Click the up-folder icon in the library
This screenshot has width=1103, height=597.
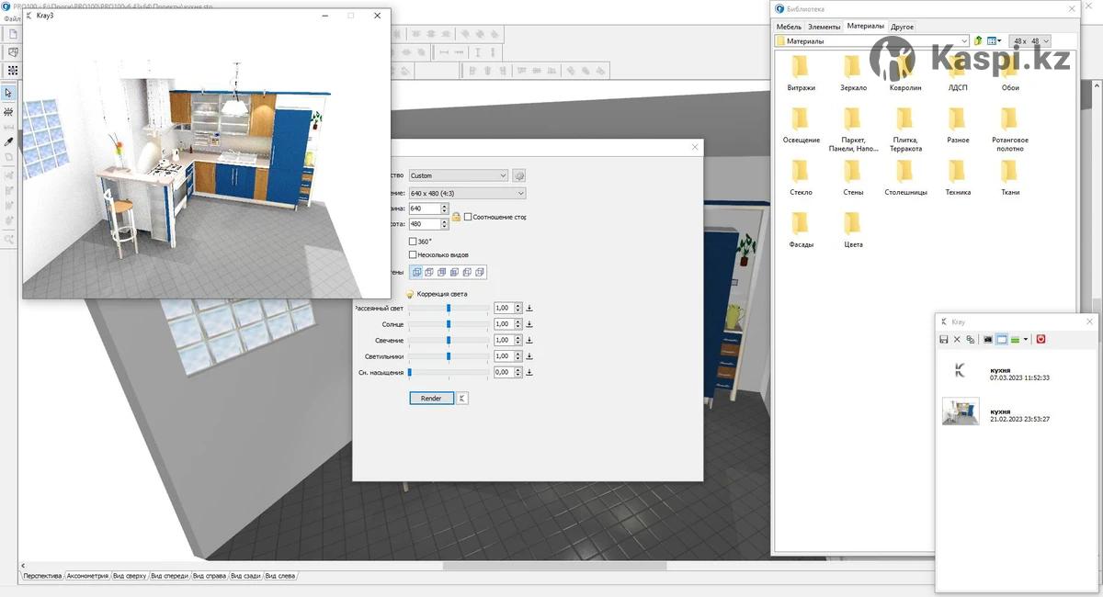click(979, 41)
